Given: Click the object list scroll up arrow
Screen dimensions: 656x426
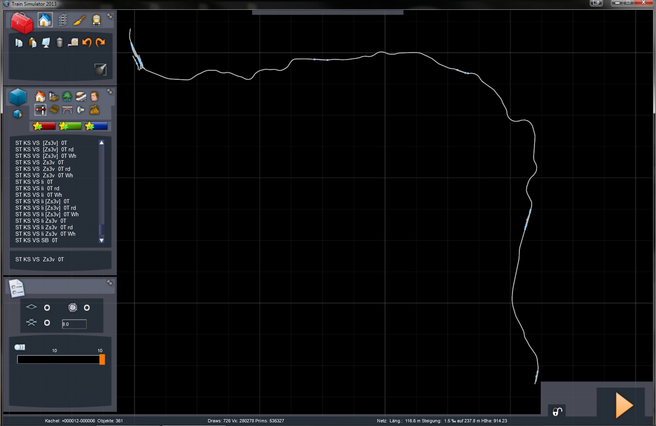Looking at the screenshot, I should pos(101,142).
